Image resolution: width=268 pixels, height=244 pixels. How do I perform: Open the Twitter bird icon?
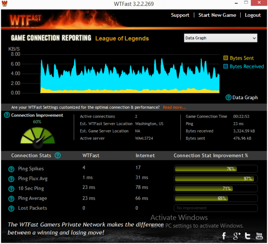click(x=248, y=236)
